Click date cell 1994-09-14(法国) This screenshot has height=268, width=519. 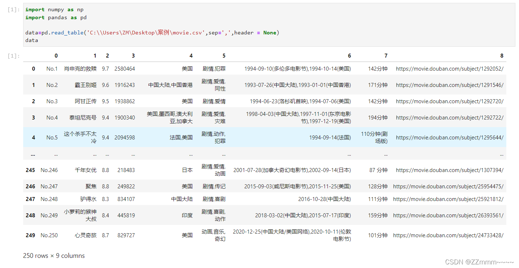pyautogui.click(x=330, y=137)
